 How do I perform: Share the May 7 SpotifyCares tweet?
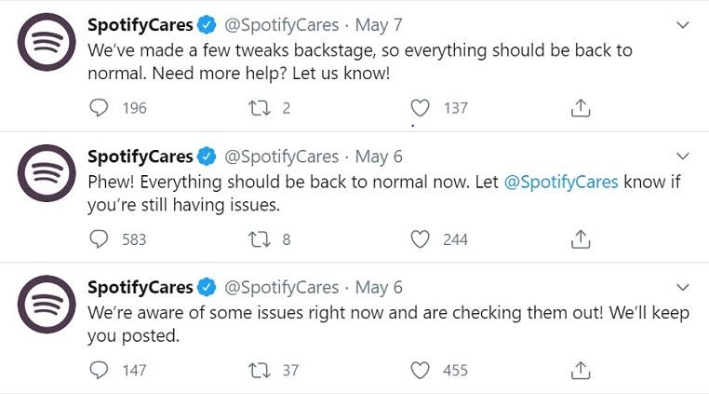click(581, 108)
